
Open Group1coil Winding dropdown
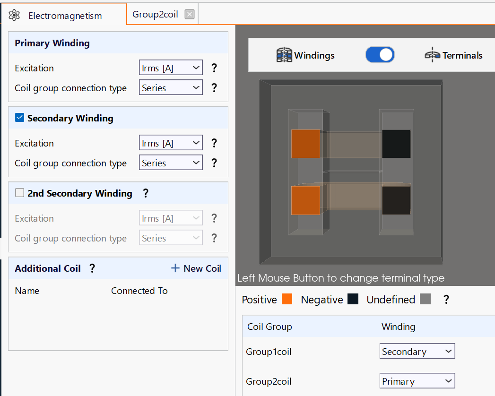click(x=417, y=351)
